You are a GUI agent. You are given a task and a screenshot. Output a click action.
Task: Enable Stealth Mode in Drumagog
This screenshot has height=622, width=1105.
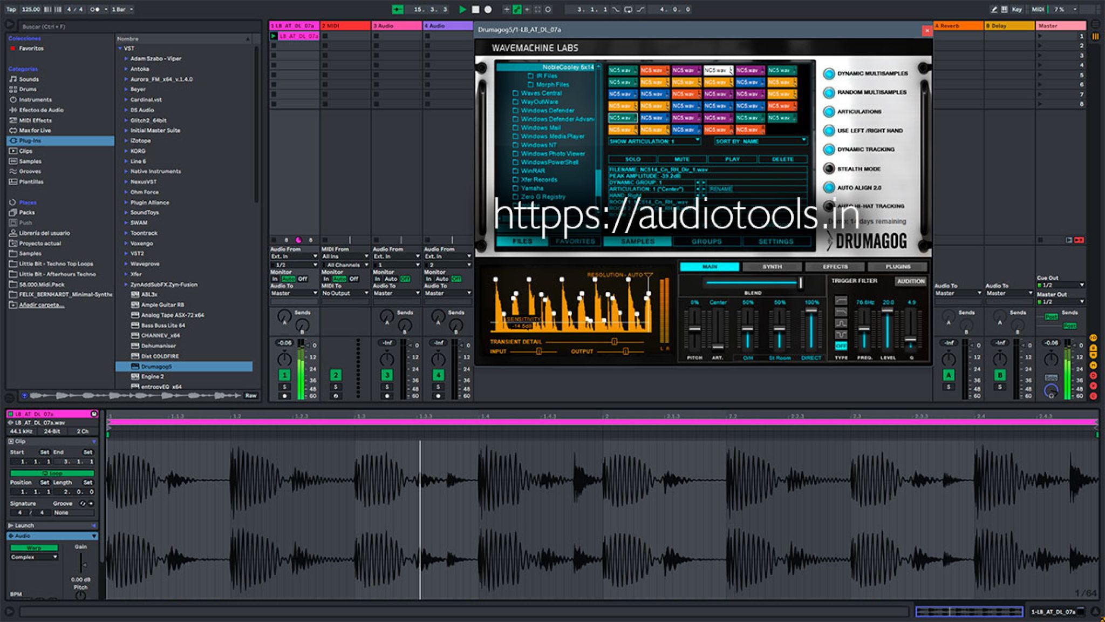tap(829, 169)
